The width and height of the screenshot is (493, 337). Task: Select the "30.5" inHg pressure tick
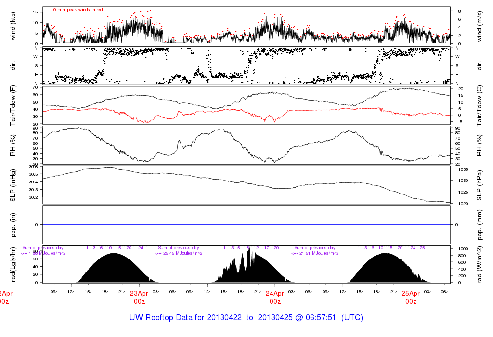click(x=33, y=174)
